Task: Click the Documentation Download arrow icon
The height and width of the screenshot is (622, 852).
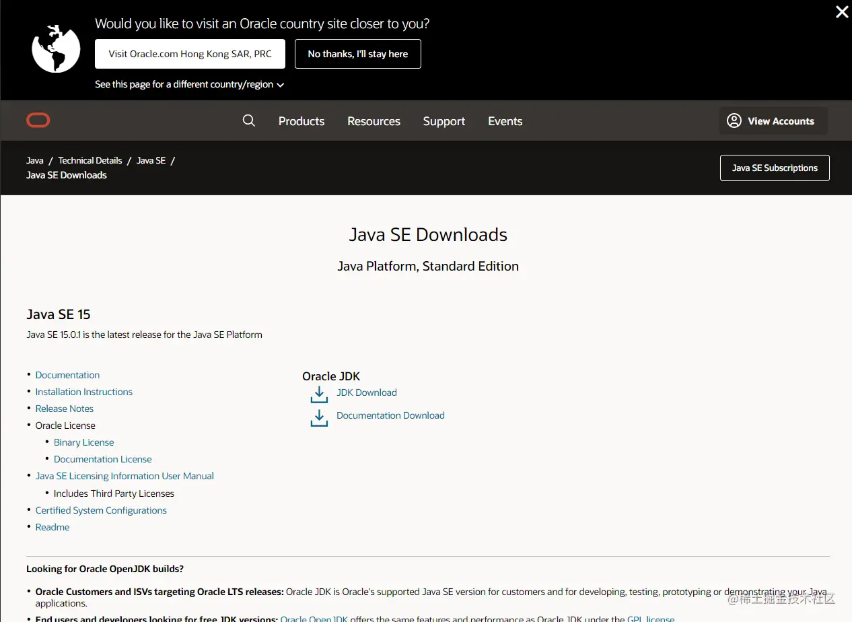Action: pos(319,417)
